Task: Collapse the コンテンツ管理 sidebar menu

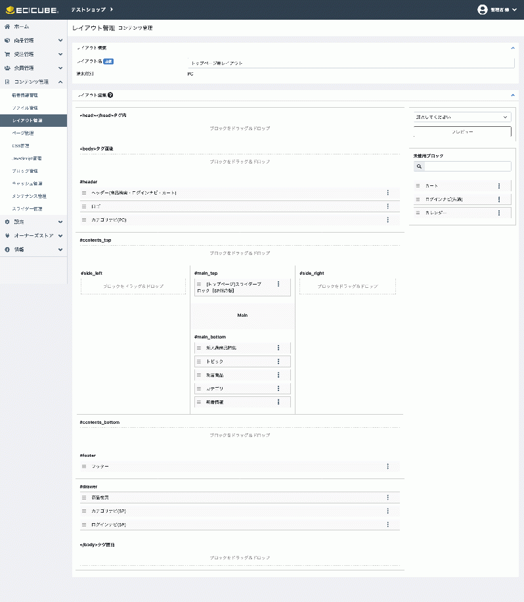Action: click(33, 81)
